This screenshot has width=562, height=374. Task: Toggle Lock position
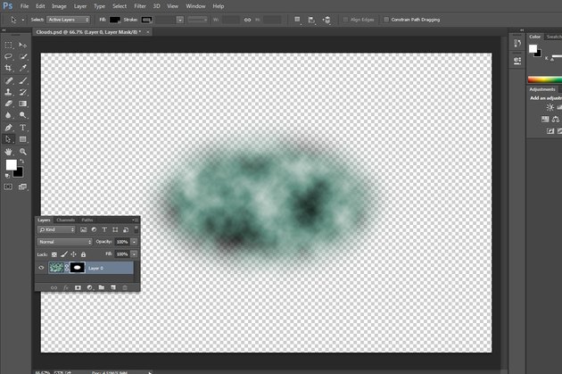(73, 254)
